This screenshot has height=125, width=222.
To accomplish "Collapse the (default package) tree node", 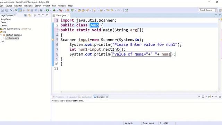I will click(x=1, y=35).
